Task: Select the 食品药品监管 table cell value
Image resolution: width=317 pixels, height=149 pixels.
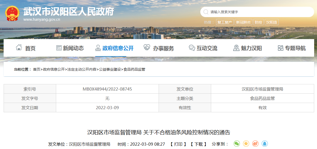Action: tap(262, 98)
